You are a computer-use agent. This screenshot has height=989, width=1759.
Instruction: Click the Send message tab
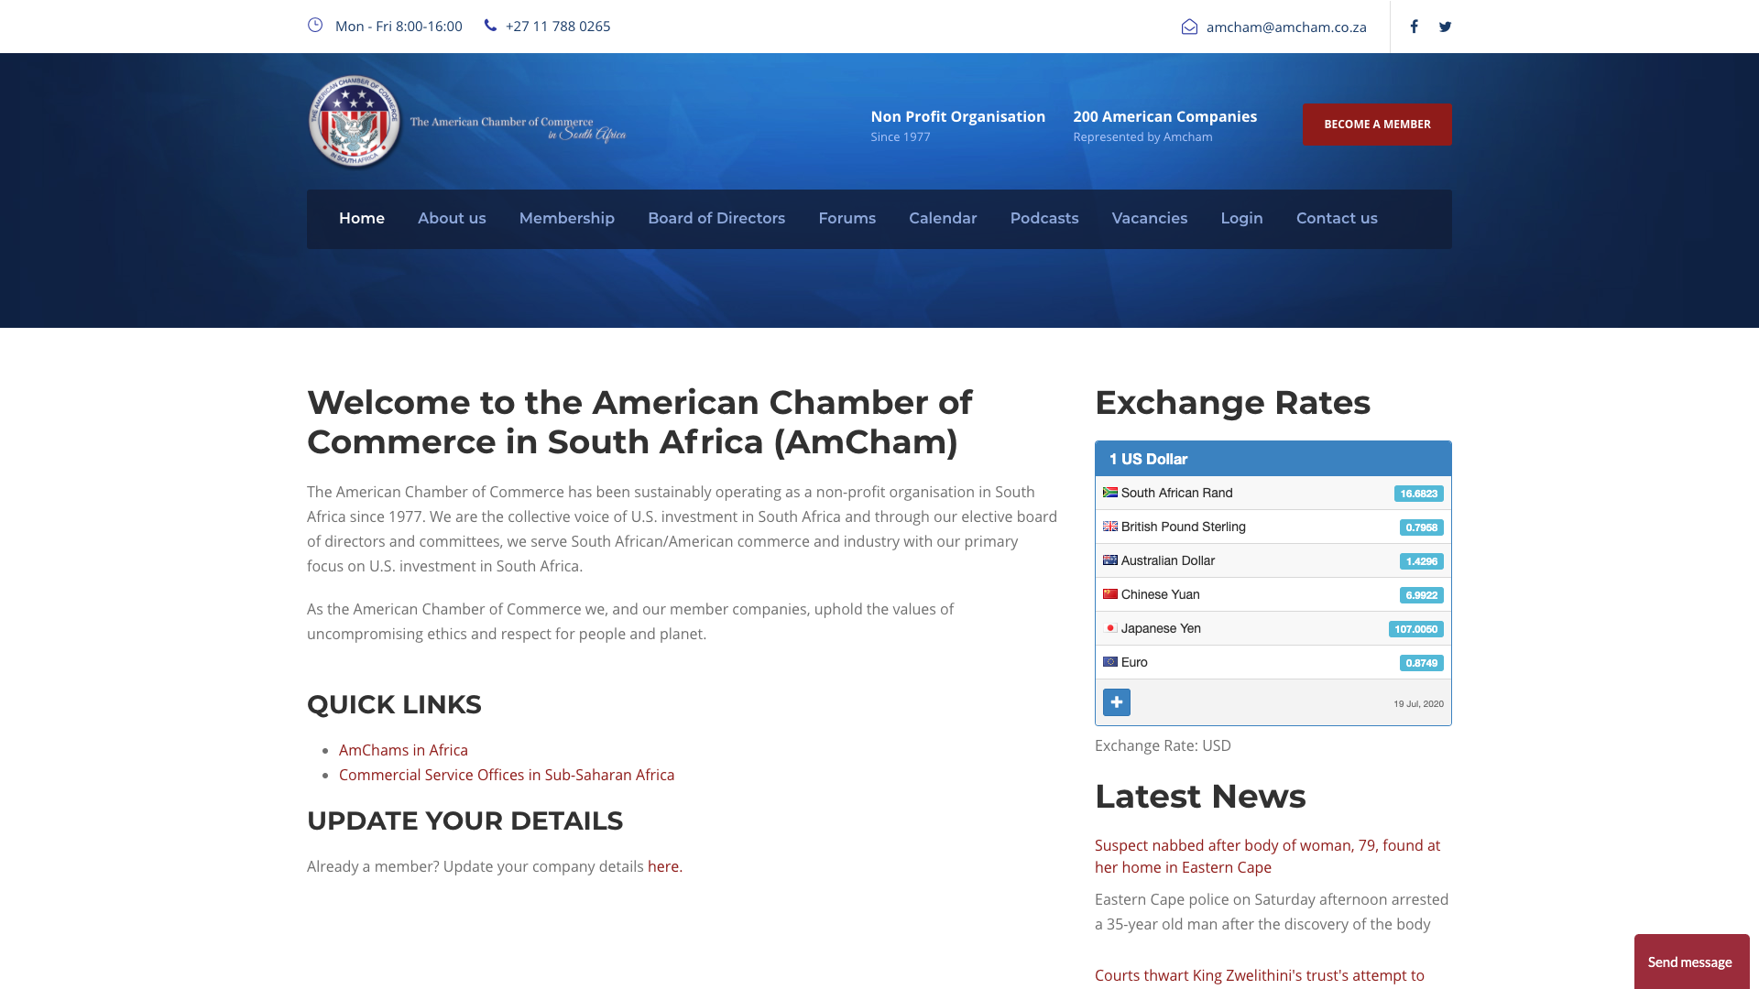tap(1690, 962)
